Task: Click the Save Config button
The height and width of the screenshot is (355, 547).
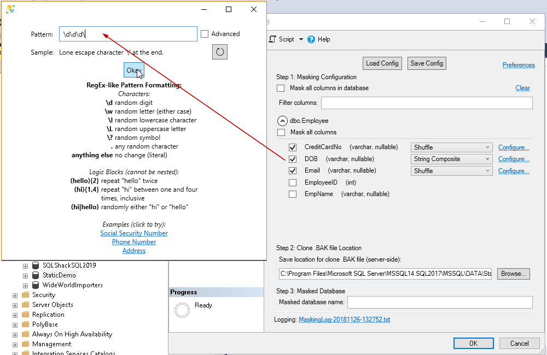Action: coord(427,63)
